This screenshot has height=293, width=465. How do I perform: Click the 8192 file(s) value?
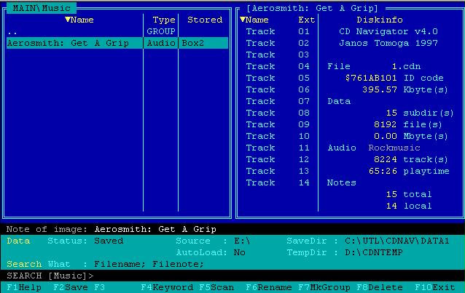(386, 124)
